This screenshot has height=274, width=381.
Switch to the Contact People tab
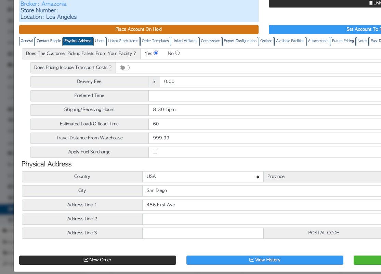pyautogui.click(x=49, y=41)
